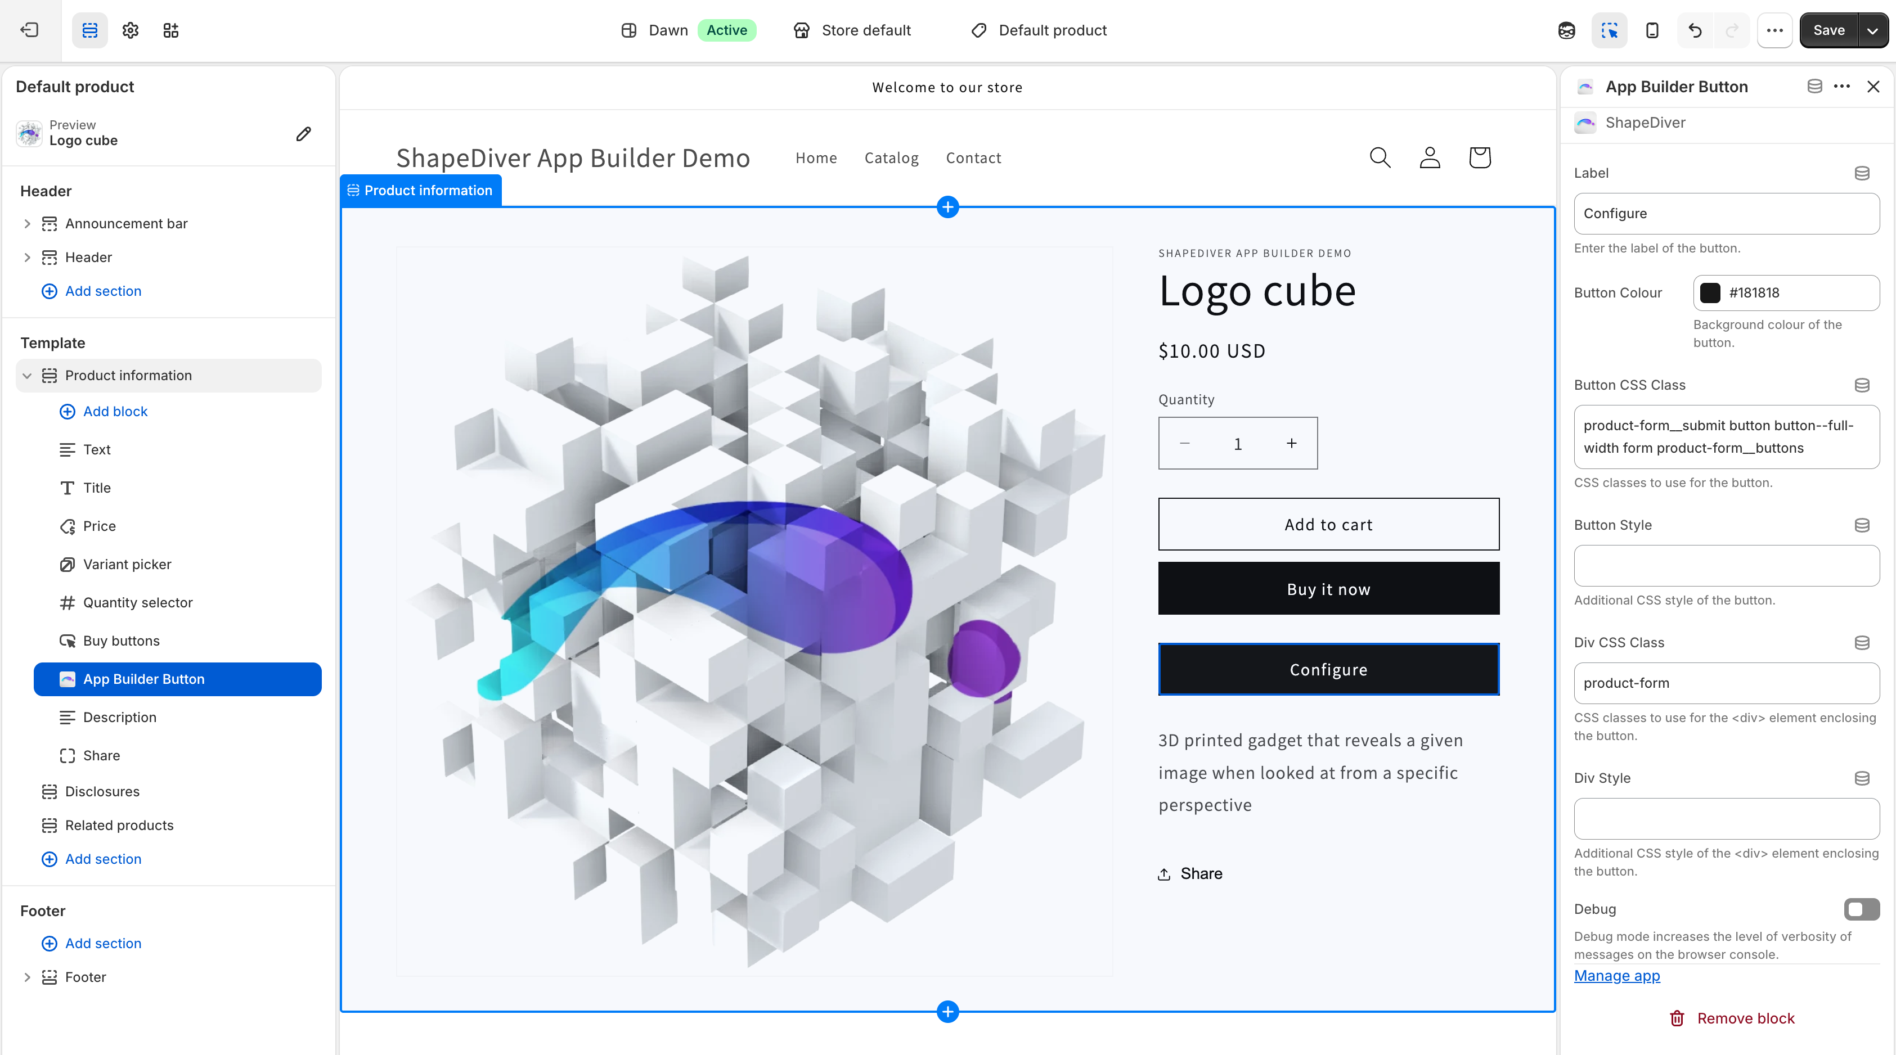This screenshot has height=1055, width=1896.
Task: Open the Default product template selector
Action: (x=1039, y=30)
